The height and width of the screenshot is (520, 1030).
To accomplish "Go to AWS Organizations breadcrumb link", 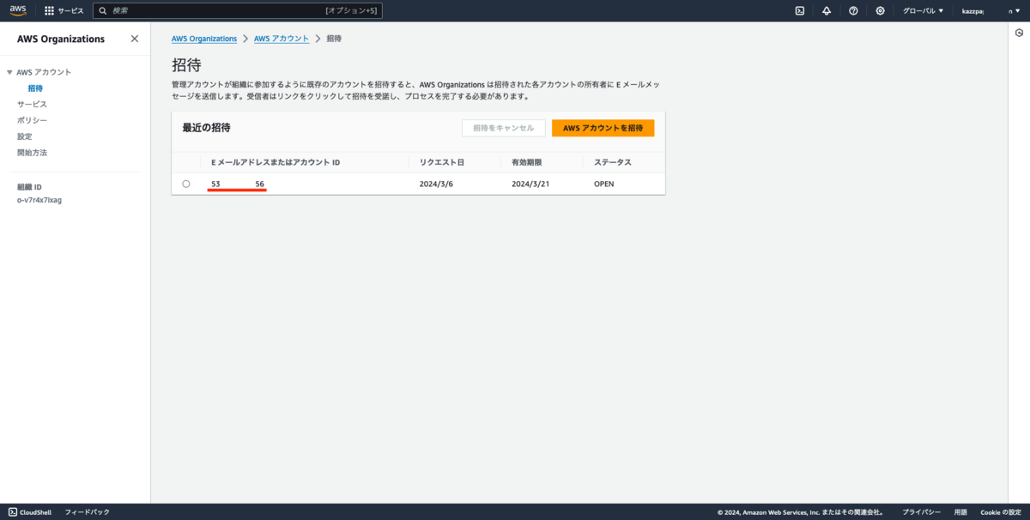I will 204,39.
